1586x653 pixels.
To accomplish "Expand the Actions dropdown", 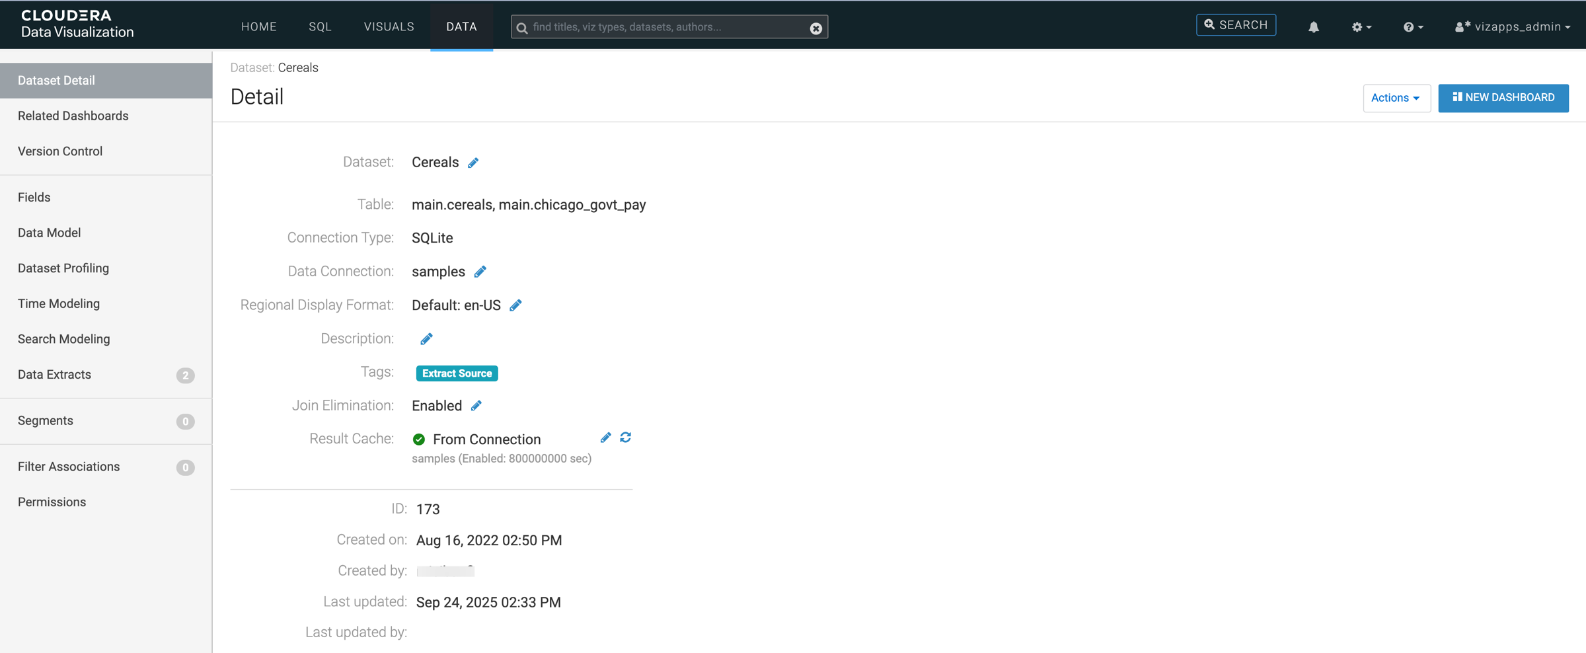I will pyautogui.click(x=1396, y=98).
